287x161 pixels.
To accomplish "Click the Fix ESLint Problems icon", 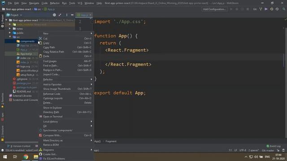I will point(40,159).
